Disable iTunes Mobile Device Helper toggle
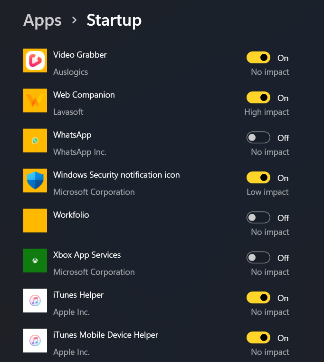The image size is (324, 362). (x=258, y=338)
